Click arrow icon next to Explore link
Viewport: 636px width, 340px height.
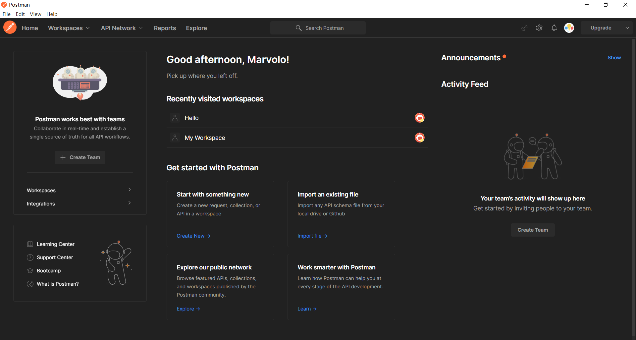[198, 309]
